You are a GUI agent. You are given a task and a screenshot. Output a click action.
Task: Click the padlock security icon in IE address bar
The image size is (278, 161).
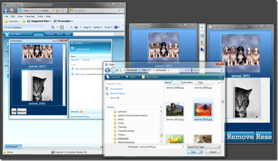(57, 11)
